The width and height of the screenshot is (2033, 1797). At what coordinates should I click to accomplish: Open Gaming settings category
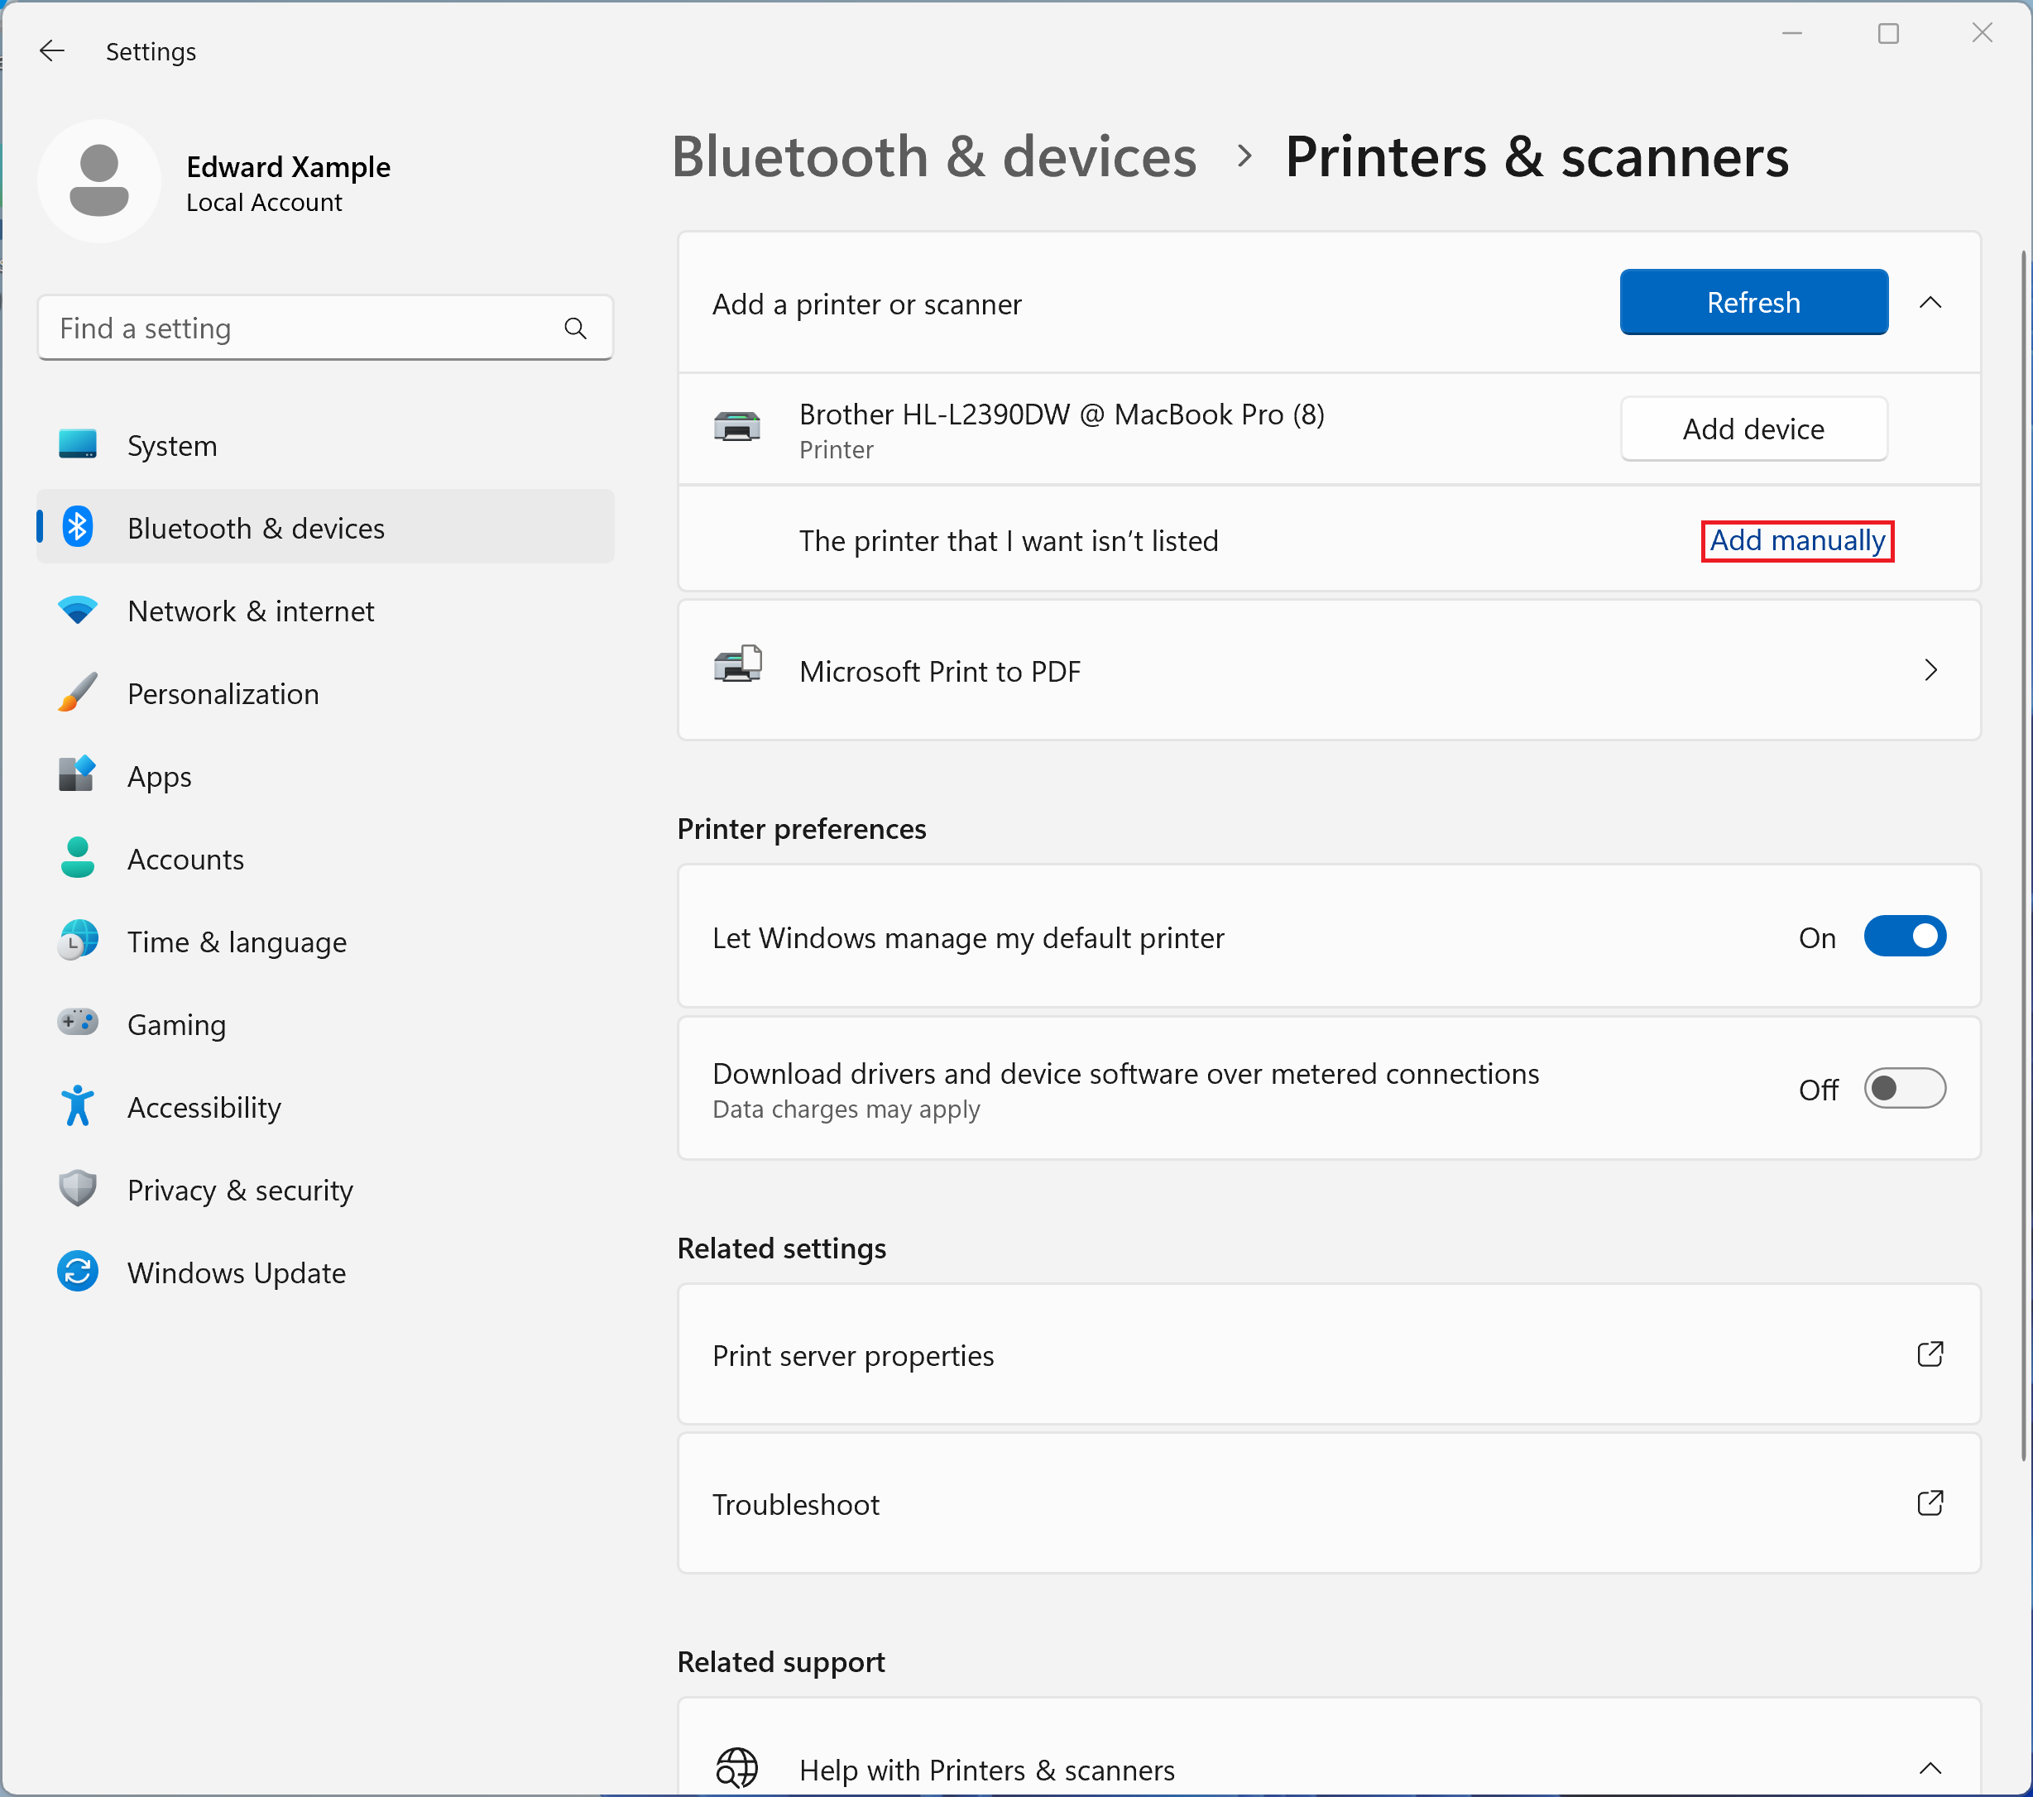coord(325,1023)
